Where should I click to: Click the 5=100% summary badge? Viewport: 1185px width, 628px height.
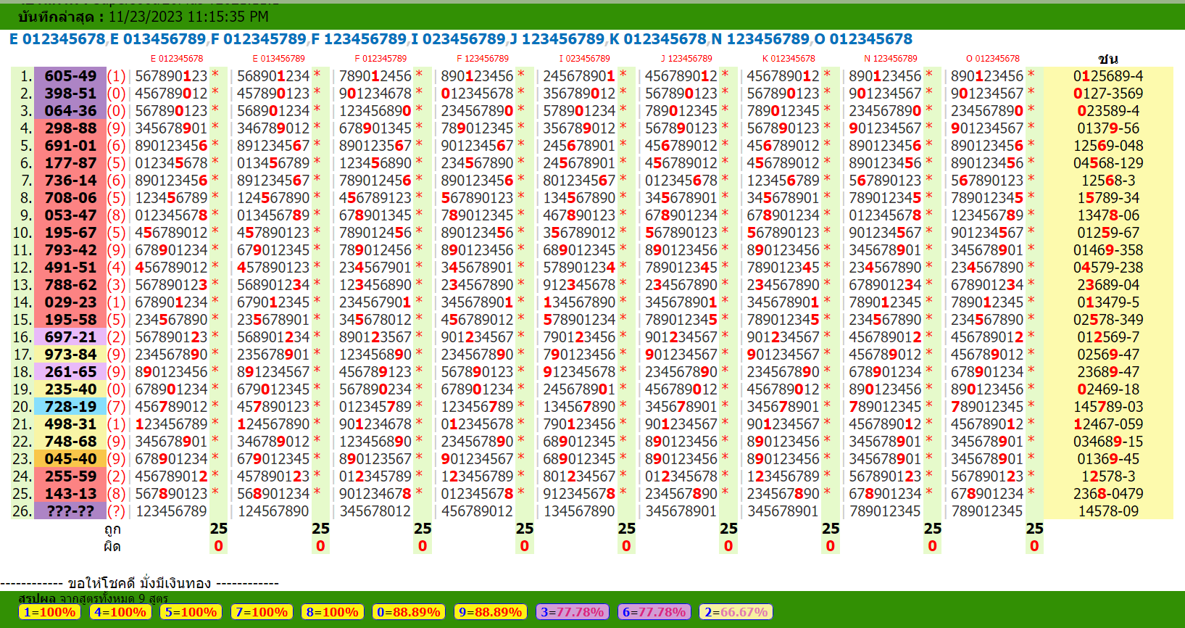191,612
